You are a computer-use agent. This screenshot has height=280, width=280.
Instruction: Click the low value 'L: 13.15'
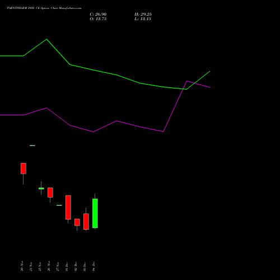(143, 19)
